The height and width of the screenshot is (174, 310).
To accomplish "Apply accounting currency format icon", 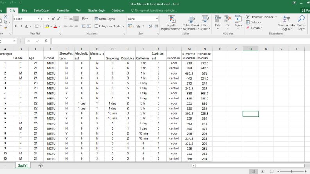I will (x=130, y=26).
